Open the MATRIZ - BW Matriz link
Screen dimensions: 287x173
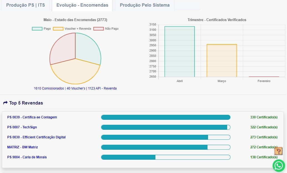23,147
